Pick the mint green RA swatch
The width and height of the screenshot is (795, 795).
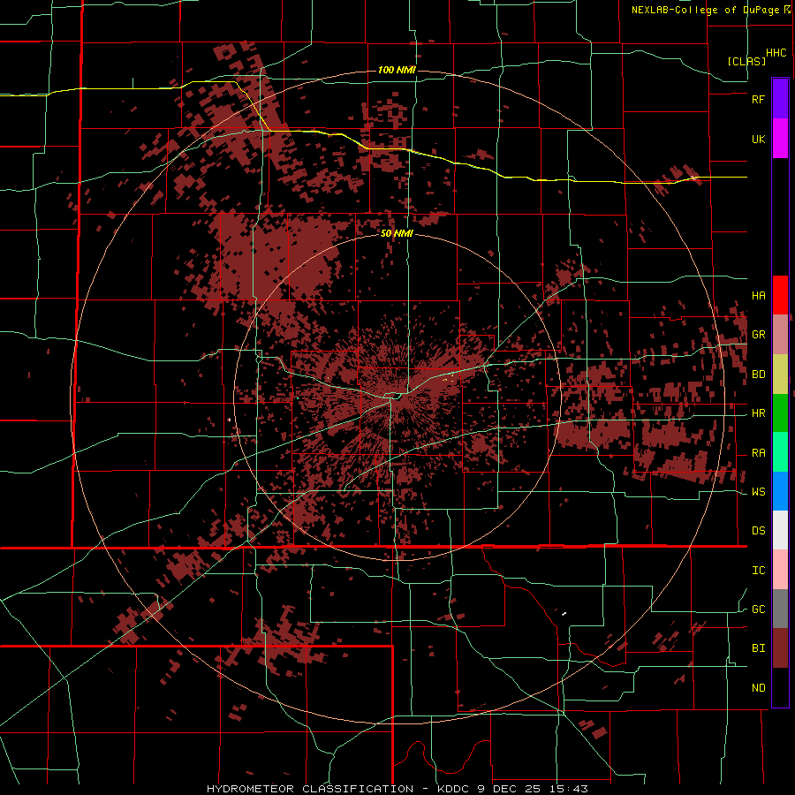click(780, 452)
